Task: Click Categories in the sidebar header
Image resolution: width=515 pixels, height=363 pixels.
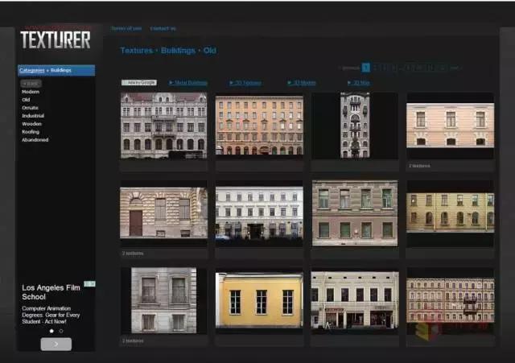Action: tap(32, 70)
